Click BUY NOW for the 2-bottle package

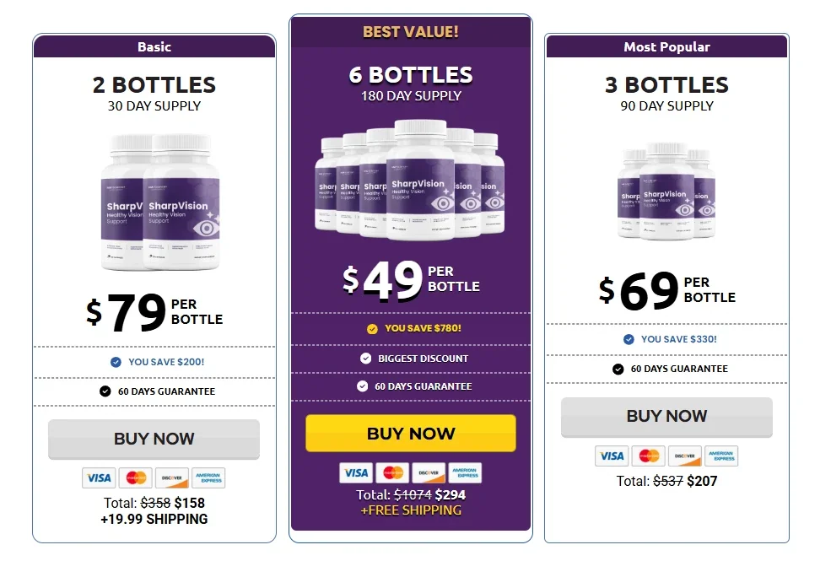click(154, 439)
